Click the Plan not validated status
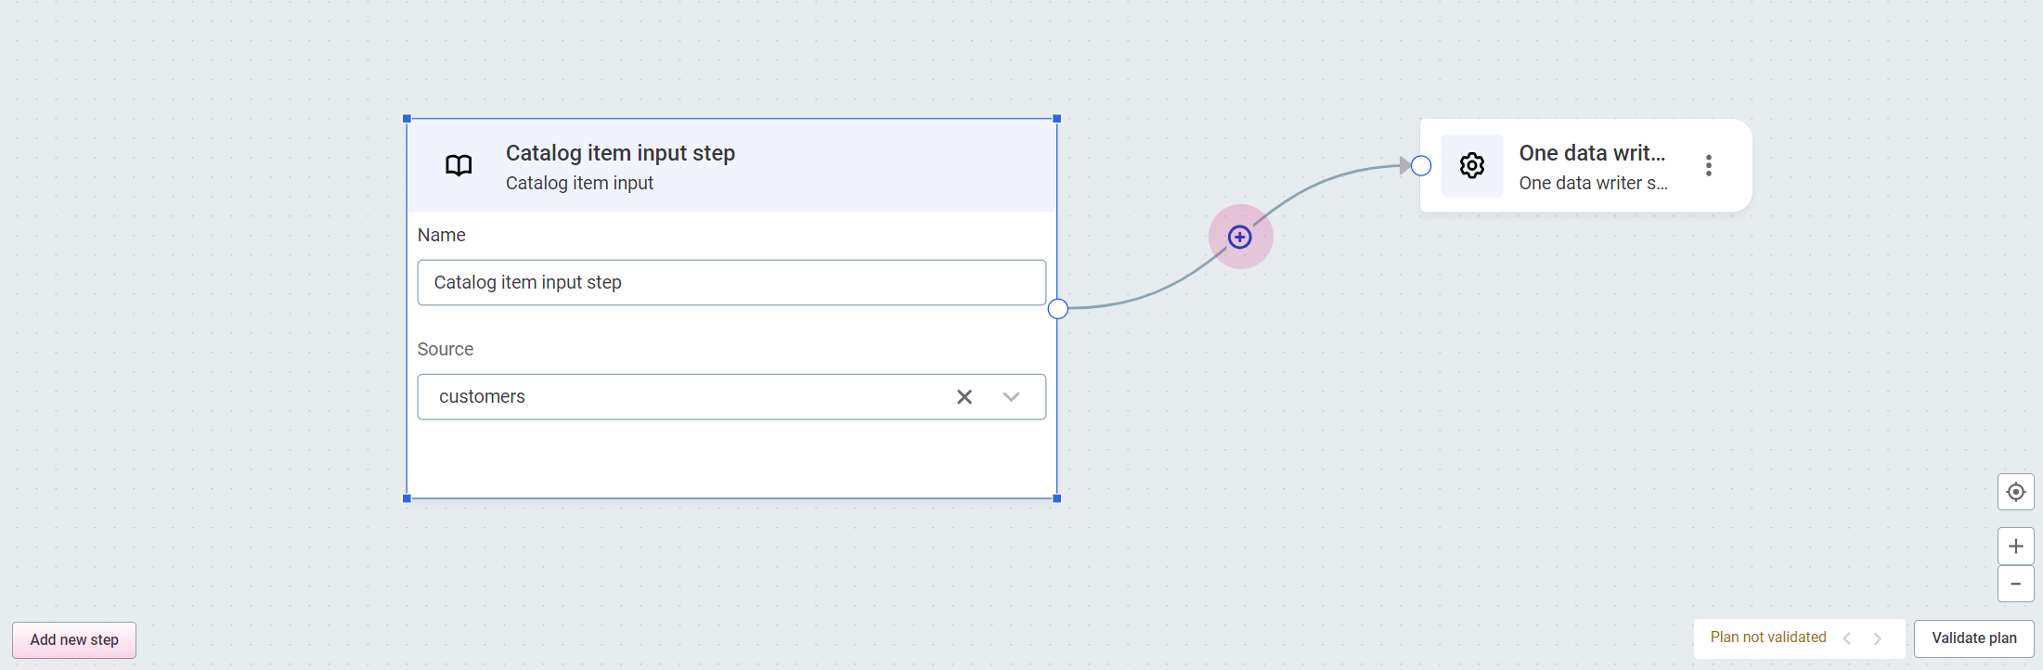The height and width of the screenshot is (670, 2043). [x=1767, y=638]
